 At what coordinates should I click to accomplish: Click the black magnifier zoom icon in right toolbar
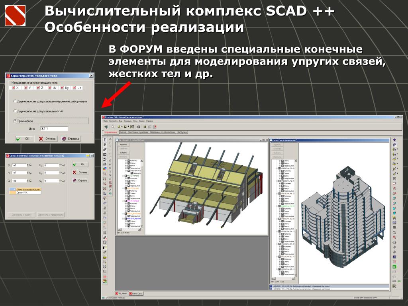[394, 232]
